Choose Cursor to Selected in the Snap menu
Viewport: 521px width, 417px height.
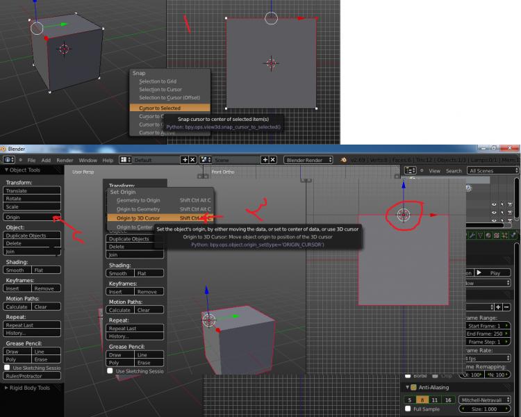tap(169, 108)
